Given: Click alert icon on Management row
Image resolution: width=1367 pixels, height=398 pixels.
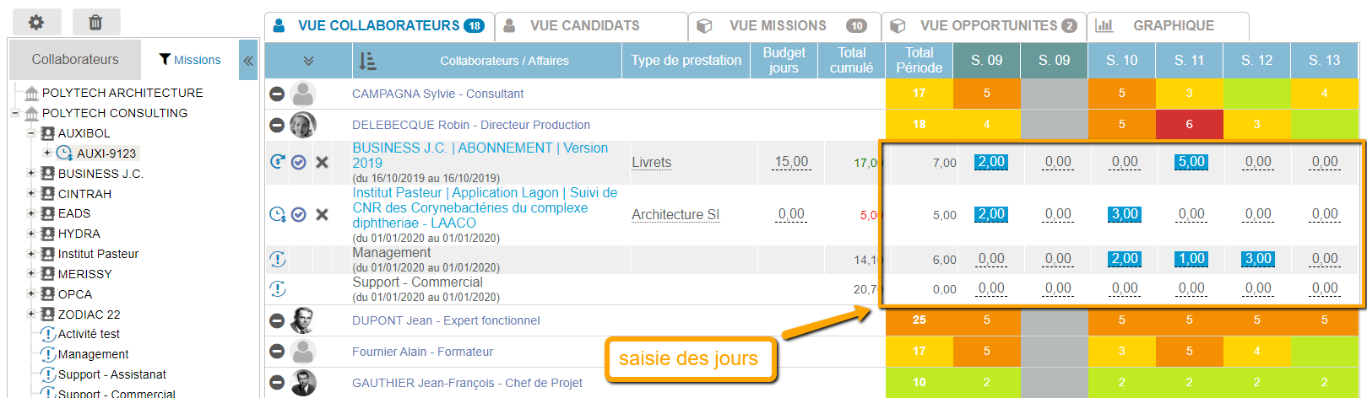Looking at the screenshot, I should [x=277, y=259].
